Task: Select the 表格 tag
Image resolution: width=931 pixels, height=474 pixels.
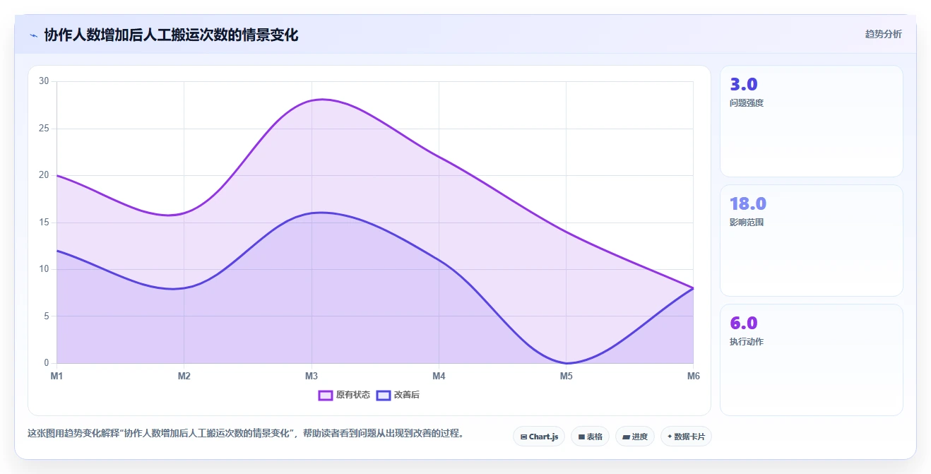Action: pos(590,437)
